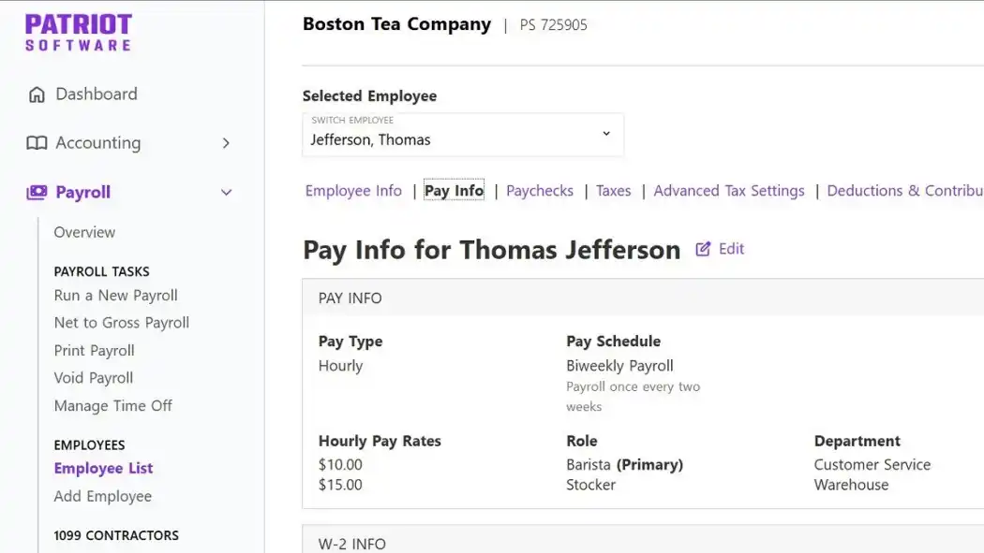Open Deductions & Contributions tab

(904, 191)
